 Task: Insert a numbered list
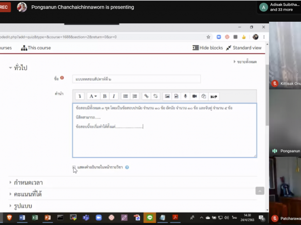[x=135, y=96]
